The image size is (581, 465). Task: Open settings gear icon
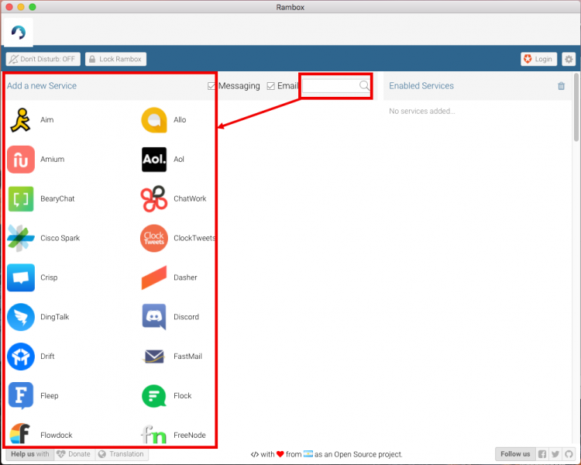tap(569, 59)
